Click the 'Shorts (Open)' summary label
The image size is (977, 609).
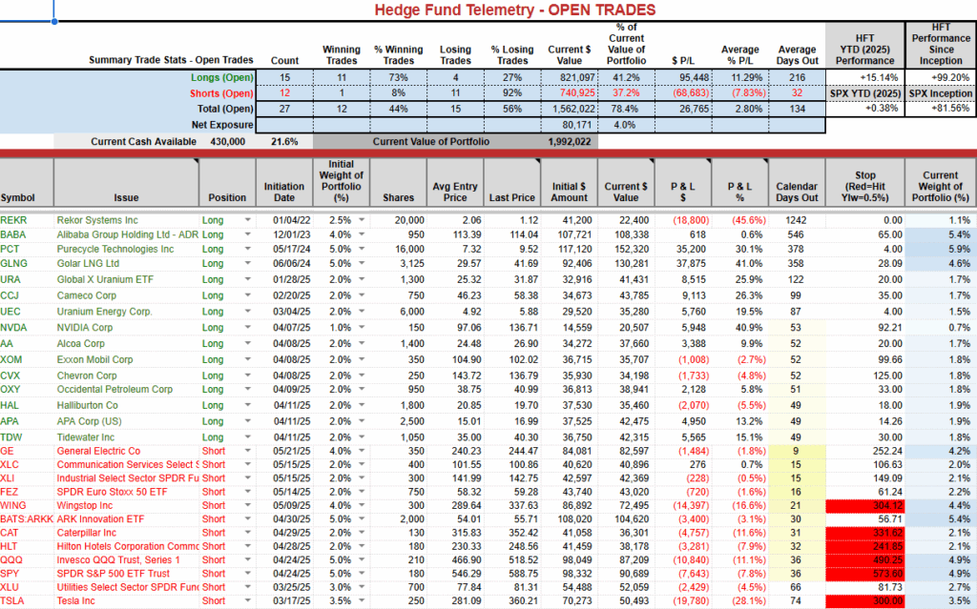coord(221,93)
